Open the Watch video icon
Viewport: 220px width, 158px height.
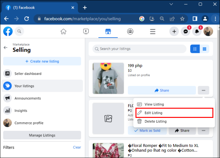coord(86,32)
